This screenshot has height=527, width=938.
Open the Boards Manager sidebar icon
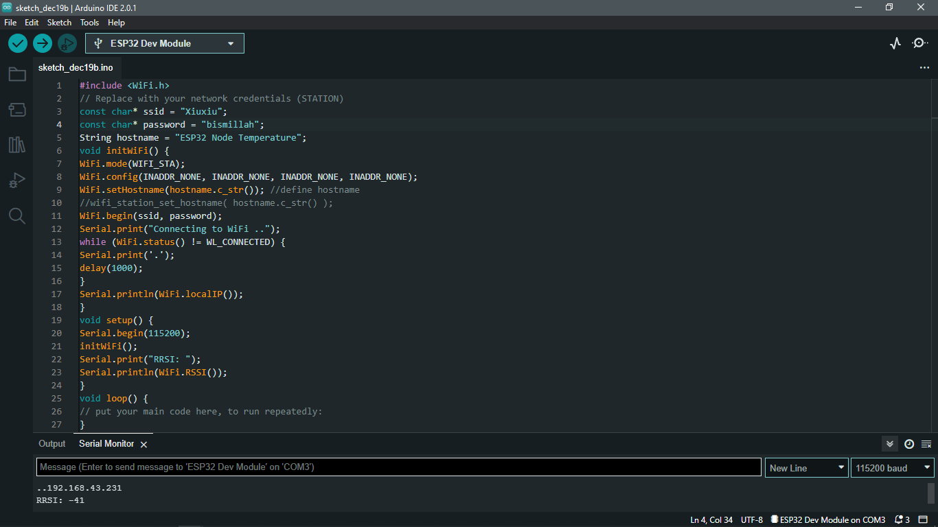16,110
